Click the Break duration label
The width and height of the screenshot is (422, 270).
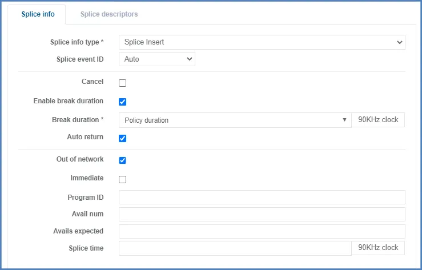78,120
